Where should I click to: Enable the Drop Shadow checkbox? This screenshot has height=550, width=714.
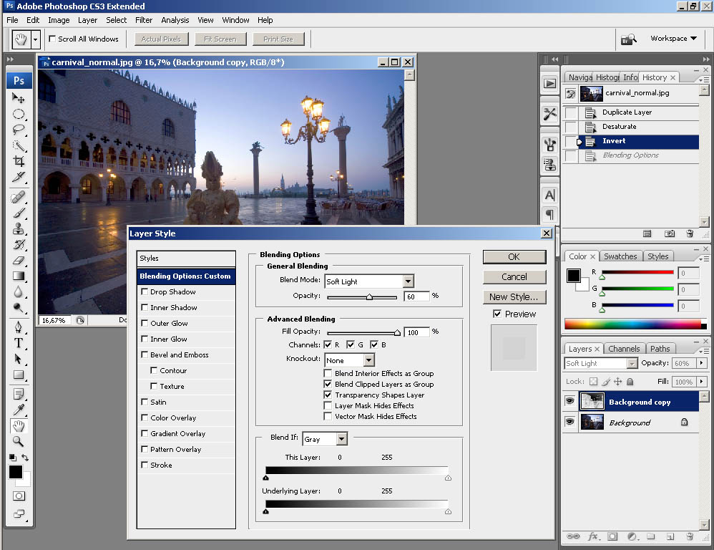click(x=145, y=292)
